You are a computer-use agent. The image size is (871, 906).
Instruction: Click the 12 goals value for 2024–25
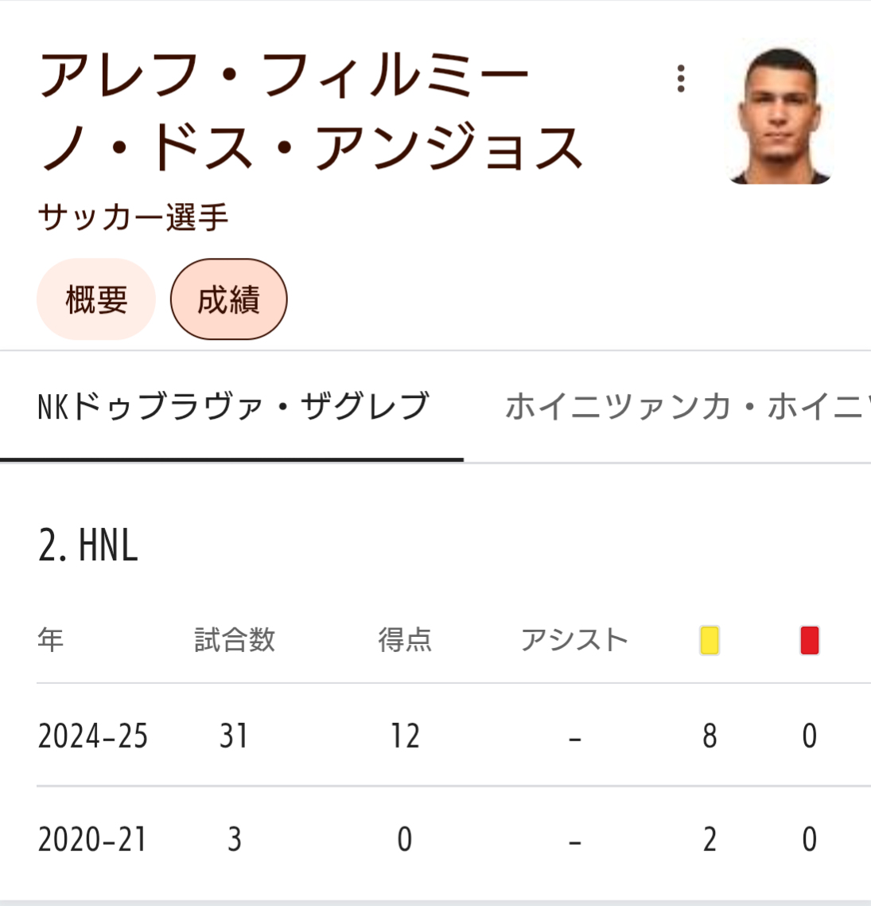click(404, 736)
